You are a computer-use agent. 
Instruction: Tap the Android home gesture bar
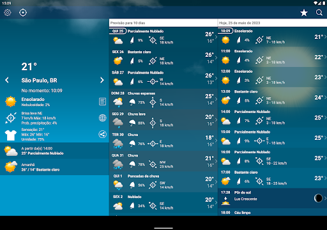pyautogui.click(x=163, y=228)
